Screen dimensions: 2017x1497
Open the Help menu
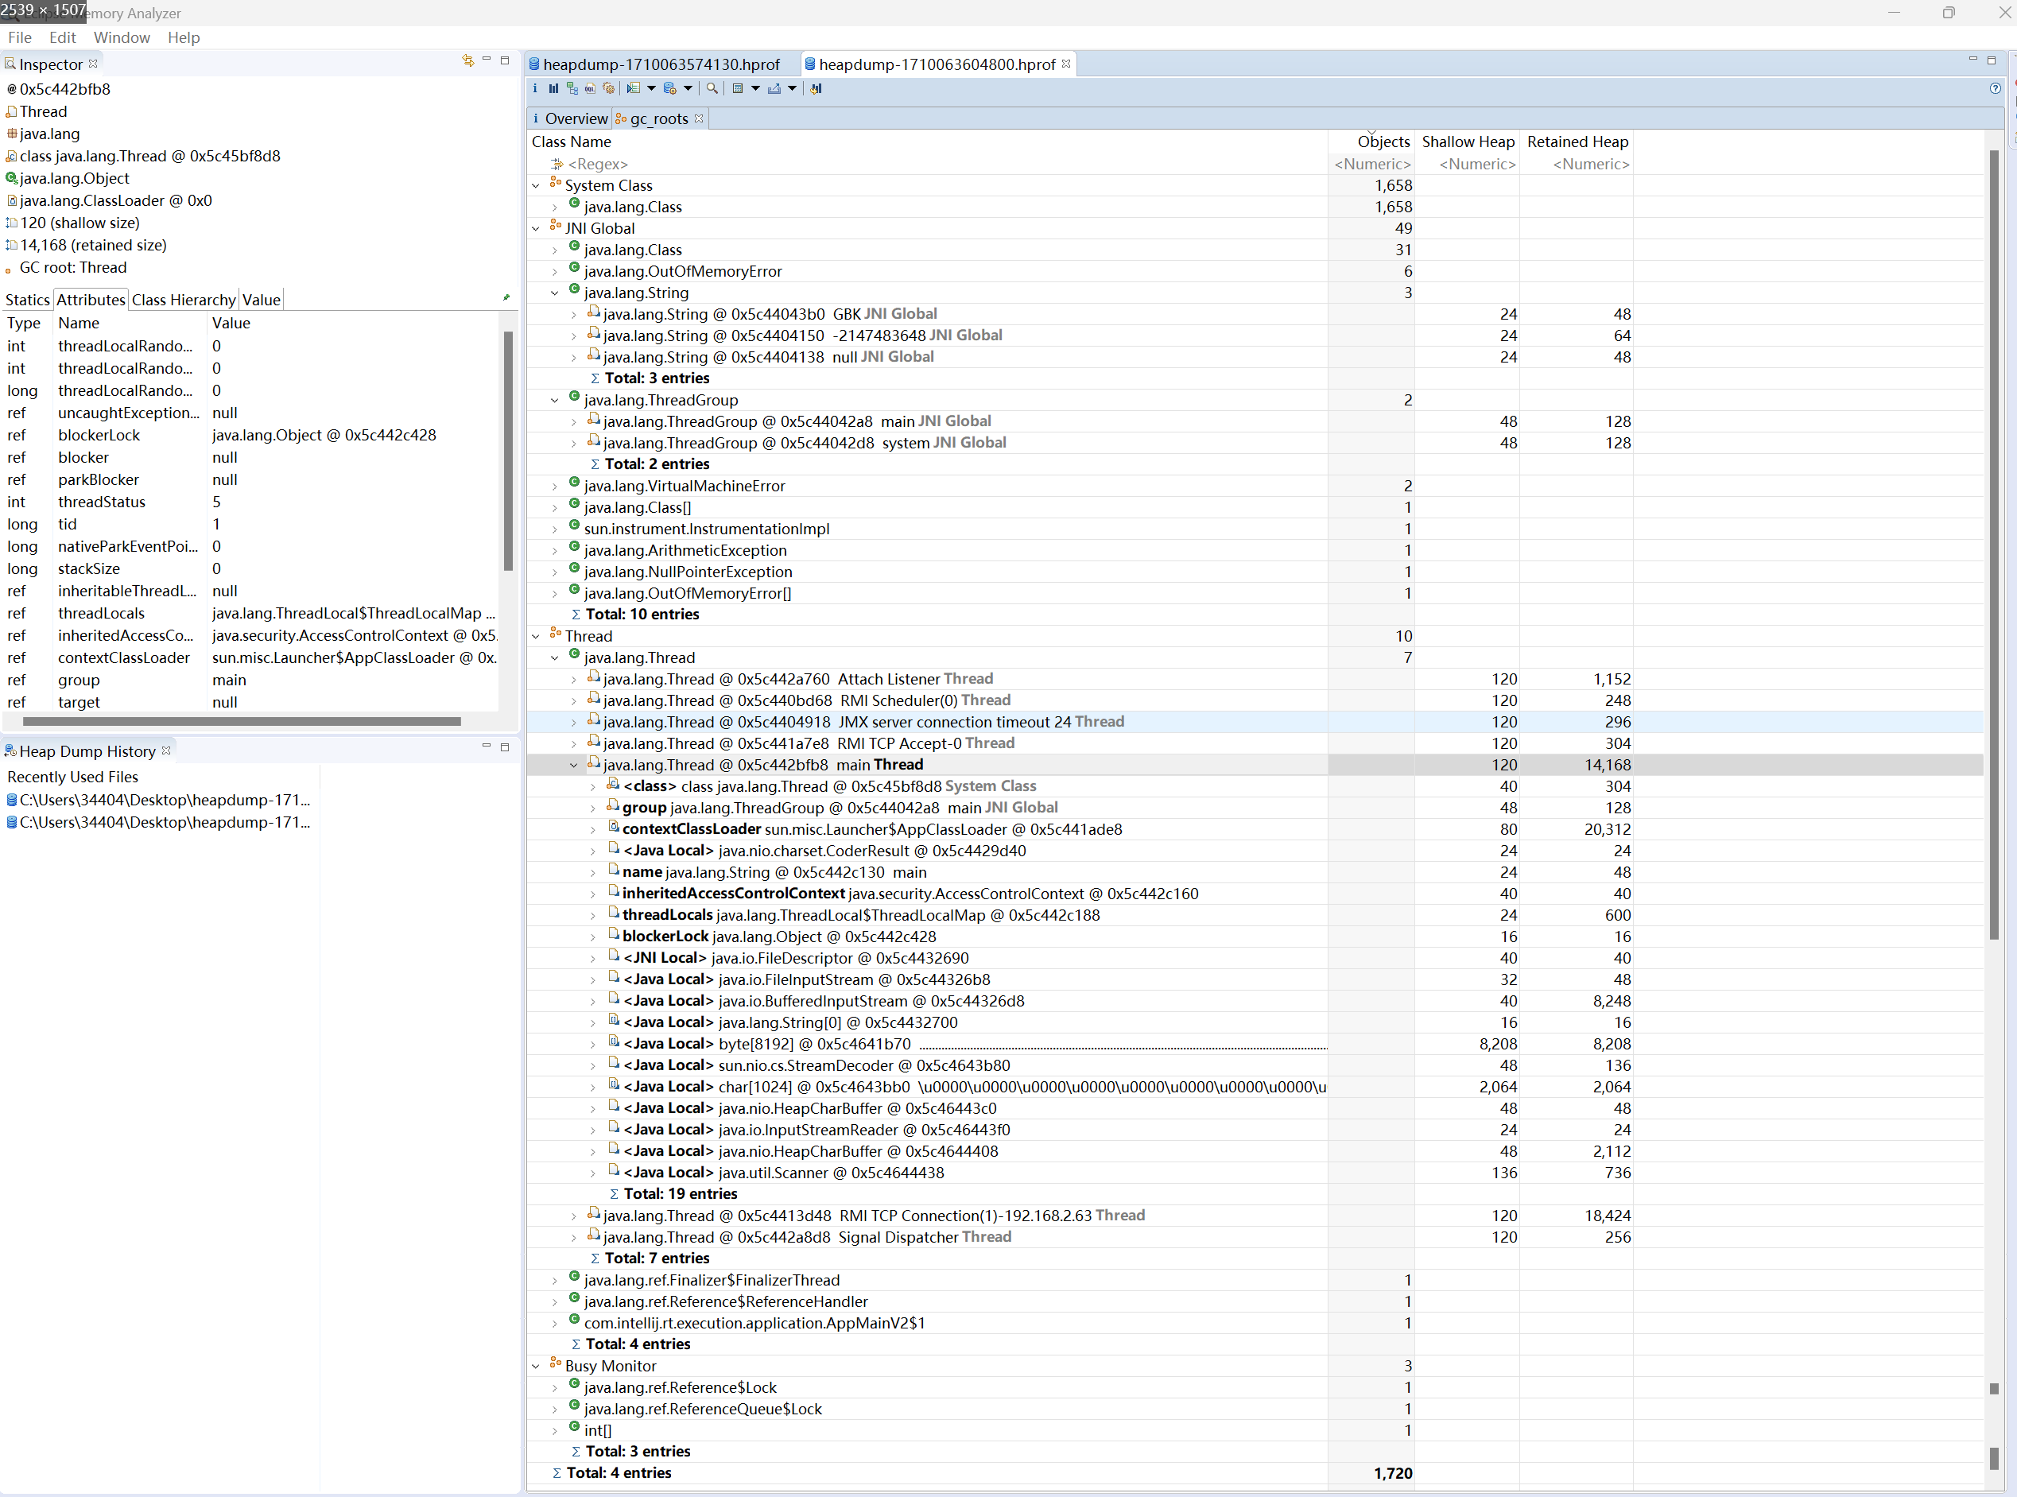[x=183, y=37]
